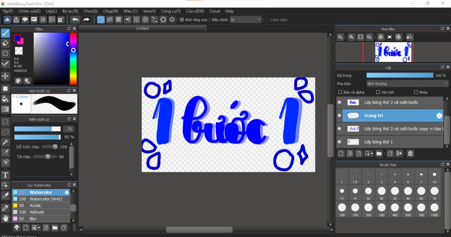The width and height of the screenshot is (451, 237).
Task: Undock the Lớp layer panel
Action: pyautogui.click(x=443, y=67)
